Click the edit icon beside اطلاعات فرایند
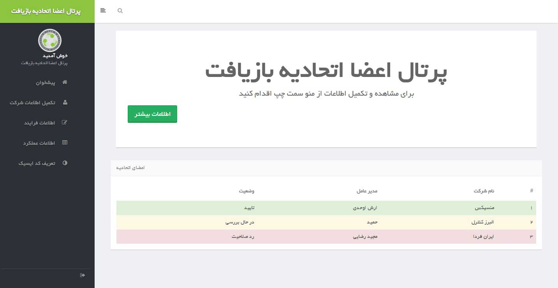 (x=65, y=122)
